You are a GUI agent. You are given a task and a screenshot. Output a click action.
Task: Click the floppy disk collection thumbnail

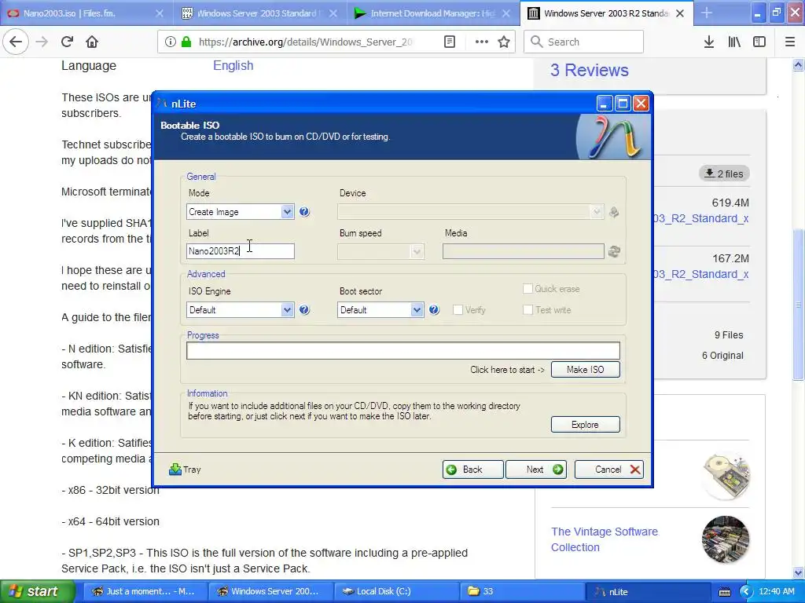click(726, 477)
